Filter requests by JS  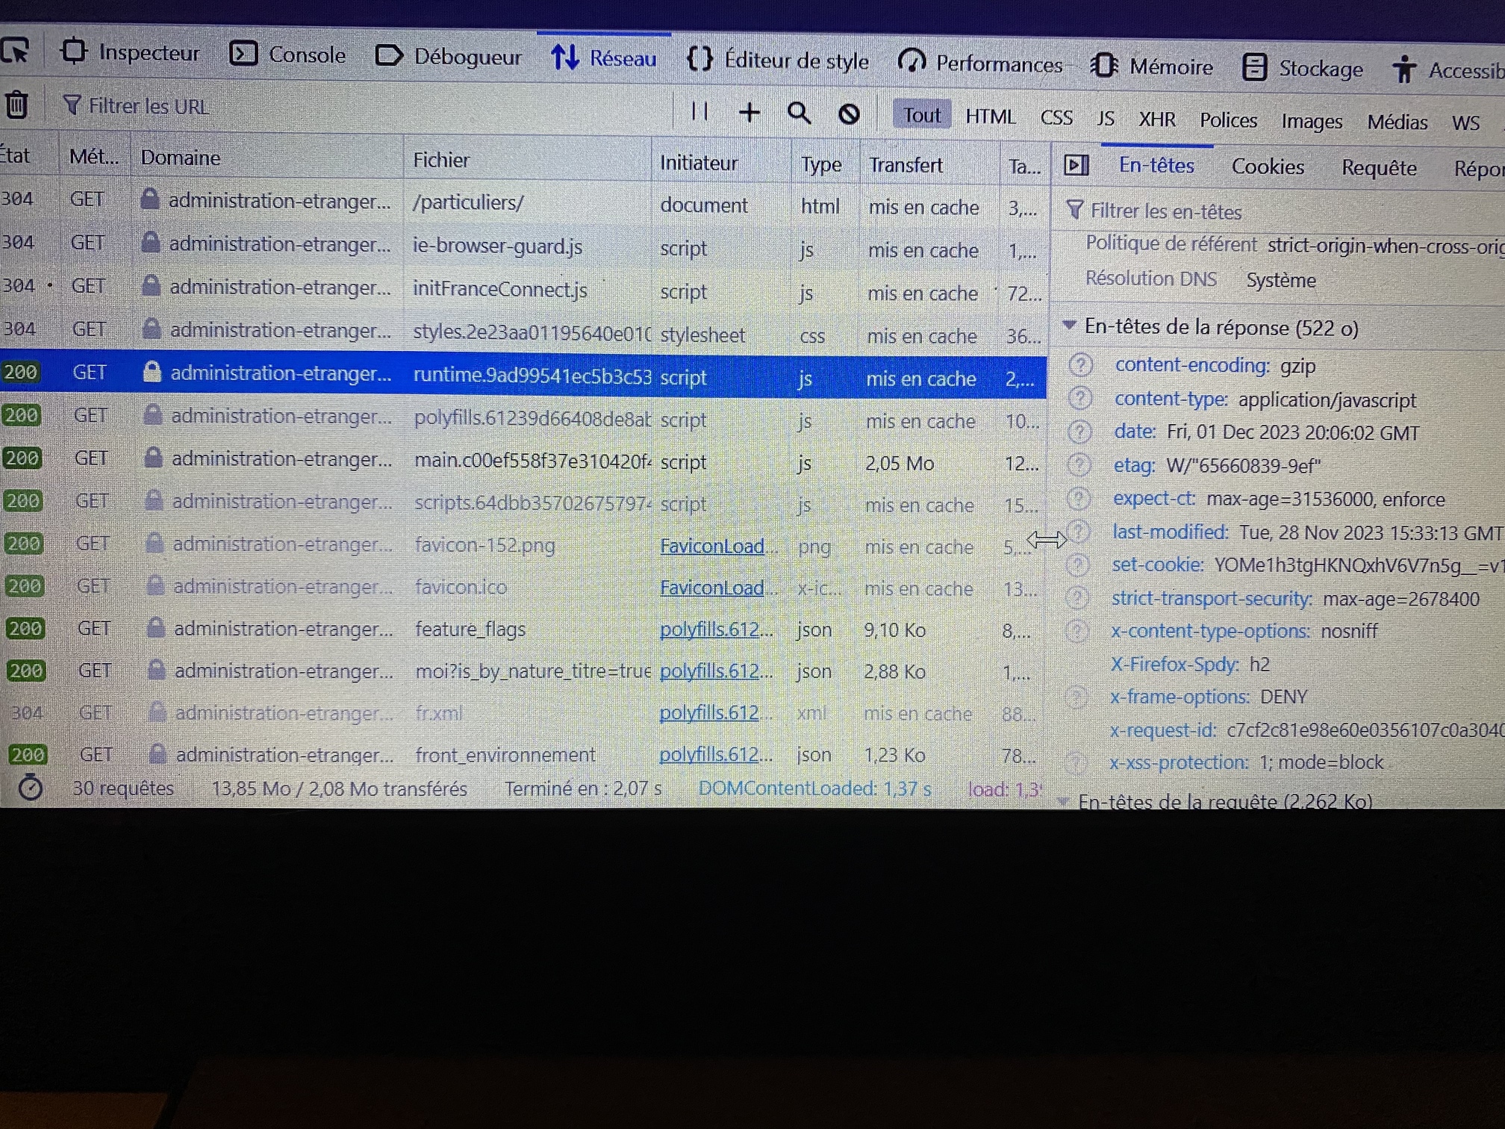pyautogui.click(x=1105, y=118)
